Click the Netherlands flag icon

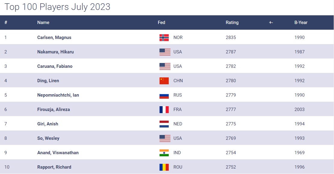pos(165,124)
